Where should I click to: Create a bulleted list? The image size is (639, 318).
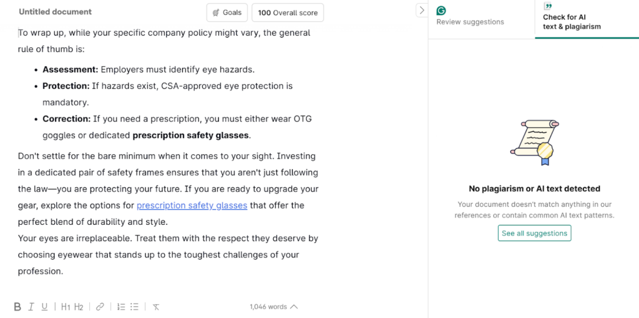134,307
